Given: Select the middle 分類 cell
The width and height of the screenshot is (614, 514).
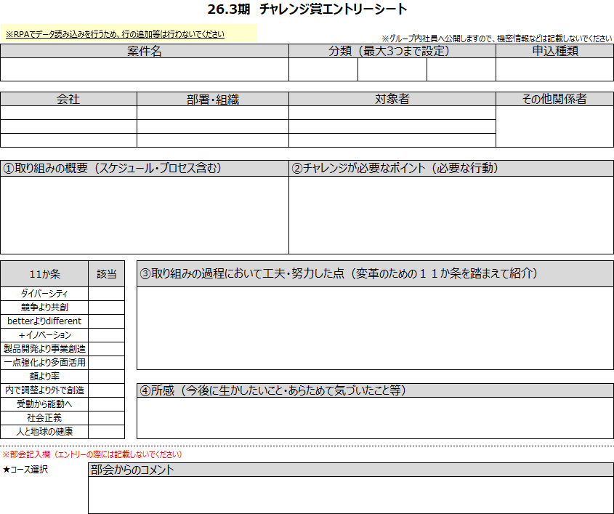Looking at the screenshot, I should 392,69.
